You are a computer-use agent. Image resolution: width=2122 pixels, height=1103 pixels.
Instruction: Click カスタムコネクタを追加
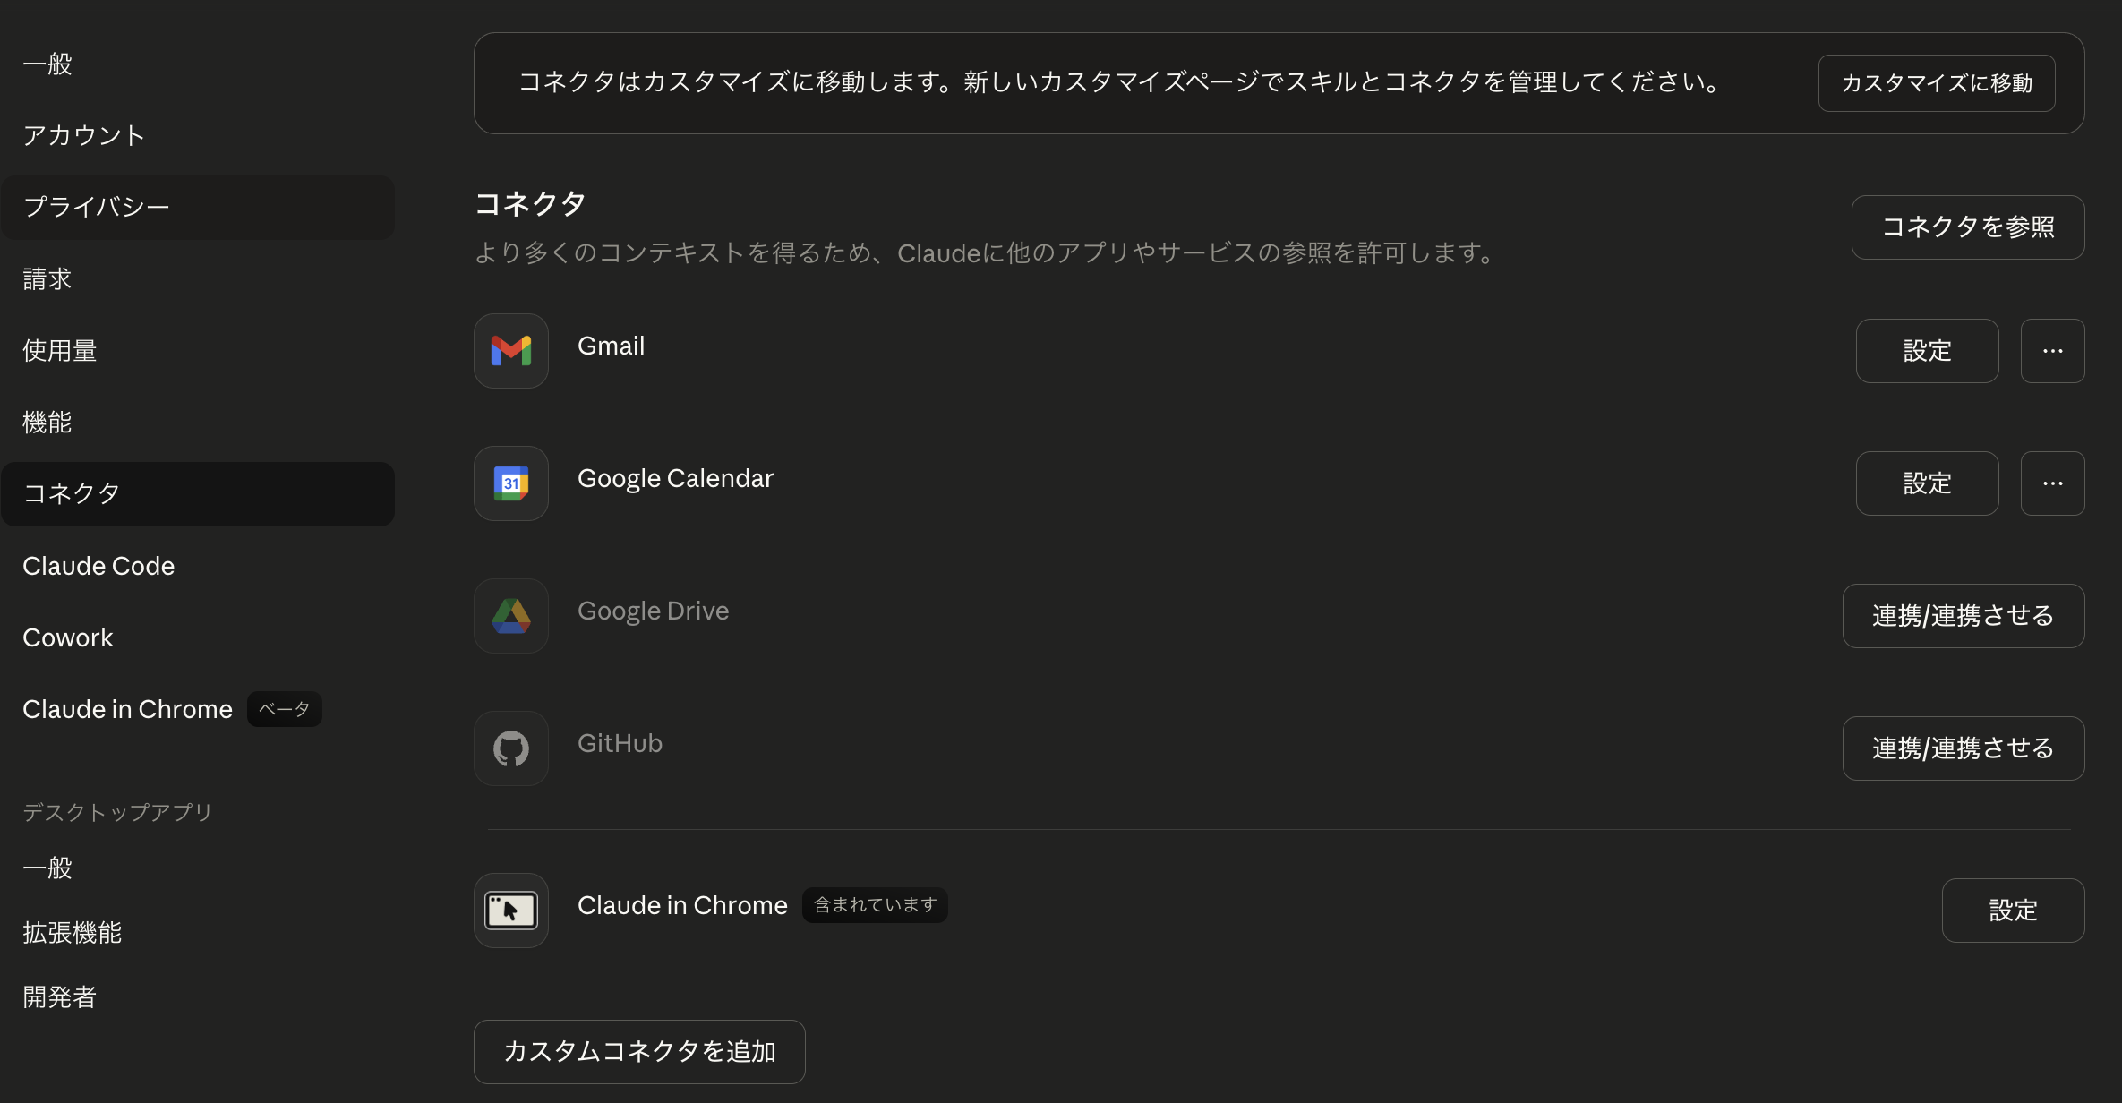[x=638, y=1051]
